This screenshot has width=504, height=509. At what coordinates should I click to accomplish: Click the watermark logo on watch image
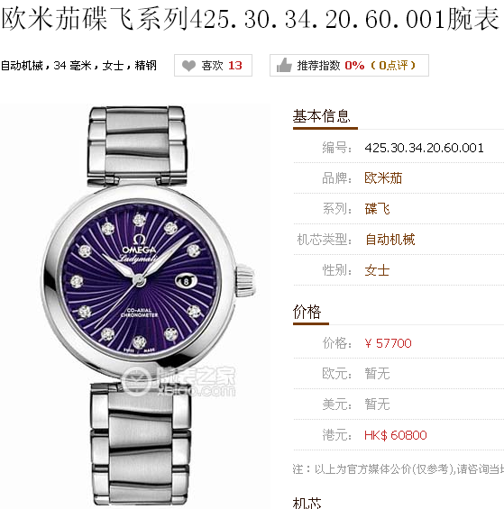click(x=179, y=381)
